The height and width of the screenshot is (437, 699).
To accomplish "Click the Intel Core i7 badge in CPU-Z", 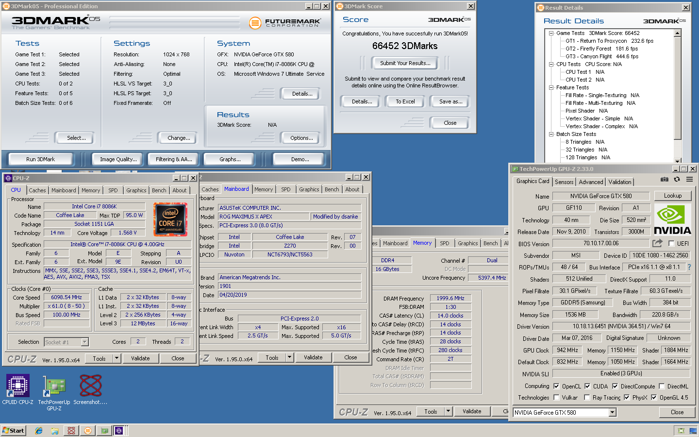I will 170,219.
